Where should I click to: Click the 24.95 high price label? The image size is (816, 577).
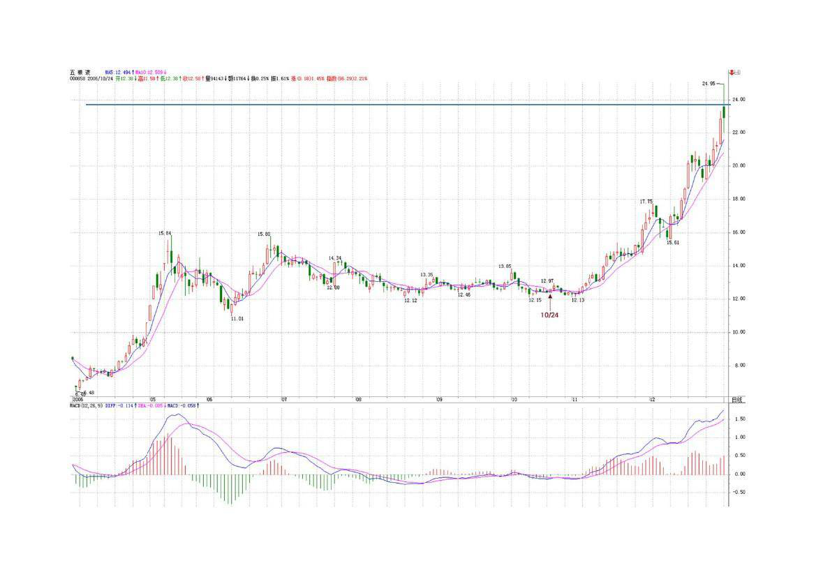709,84
